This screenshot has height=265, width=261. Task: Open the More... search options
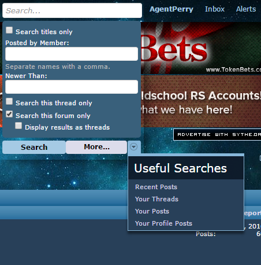coord(96,147)
